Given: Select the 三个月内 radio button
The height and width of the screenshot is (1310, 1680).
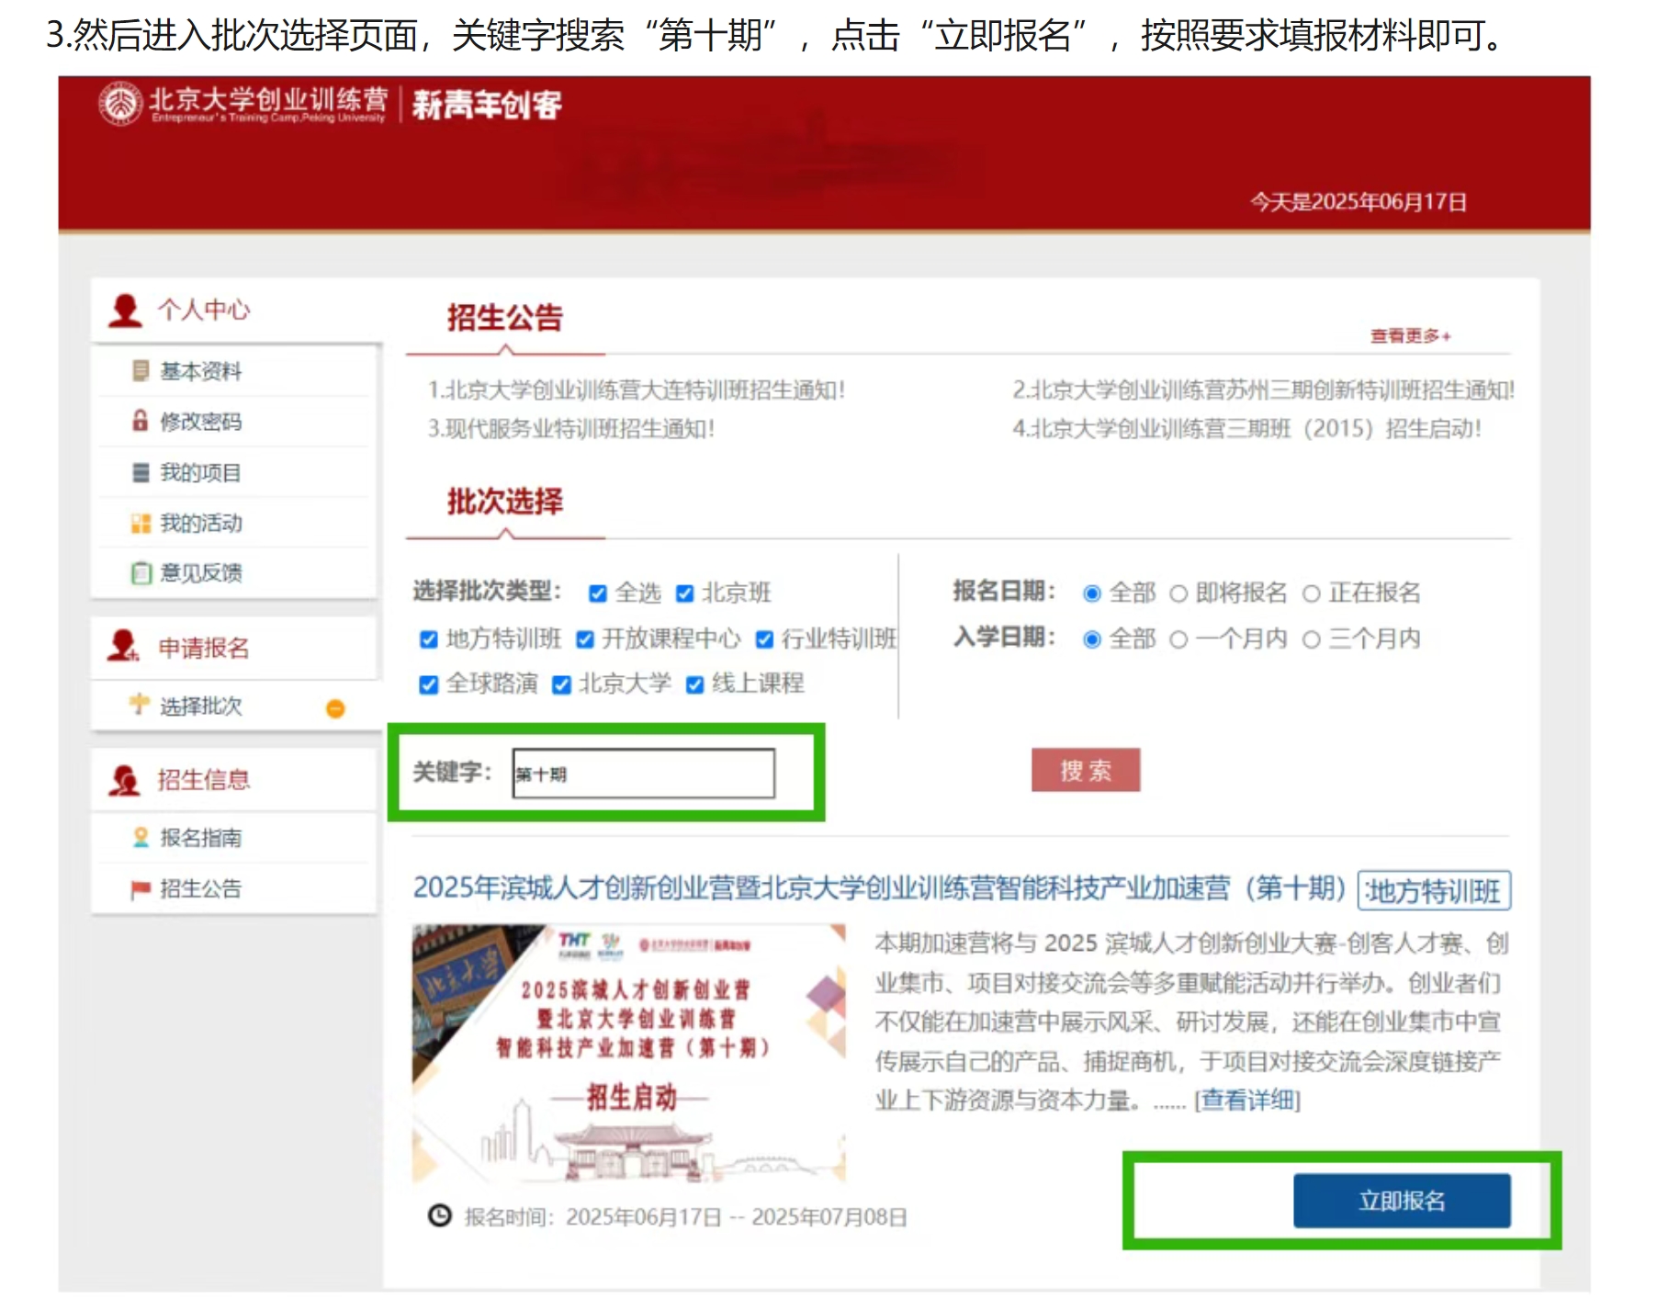Looking at the screenshot, I should tap(1312, 639).
